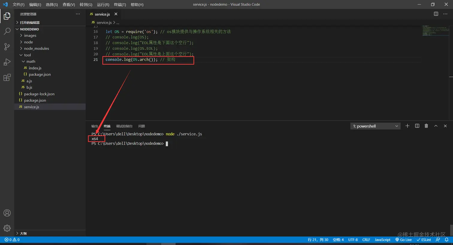This screenshot has width=453, height=245.
Task: Place cursor on line 21 console.log code
Action: click(x=140, y=60)
